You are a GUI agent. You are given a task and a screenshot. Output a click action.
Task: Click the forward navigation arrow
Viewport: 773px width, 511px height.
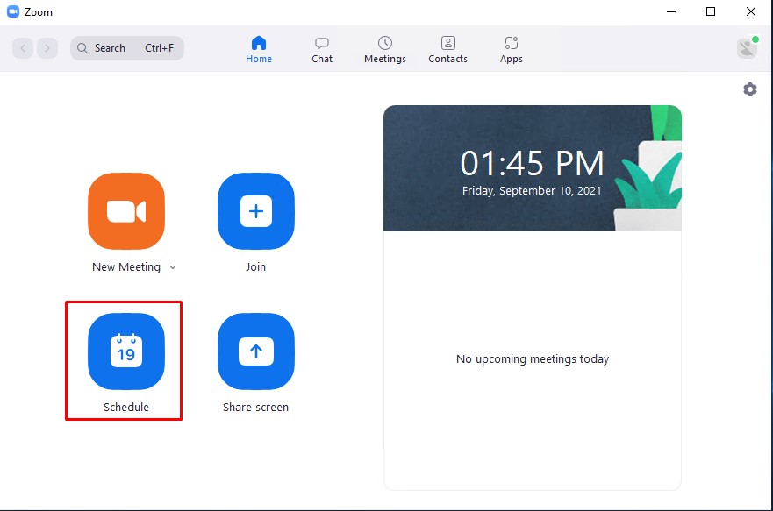click(46, 47)
